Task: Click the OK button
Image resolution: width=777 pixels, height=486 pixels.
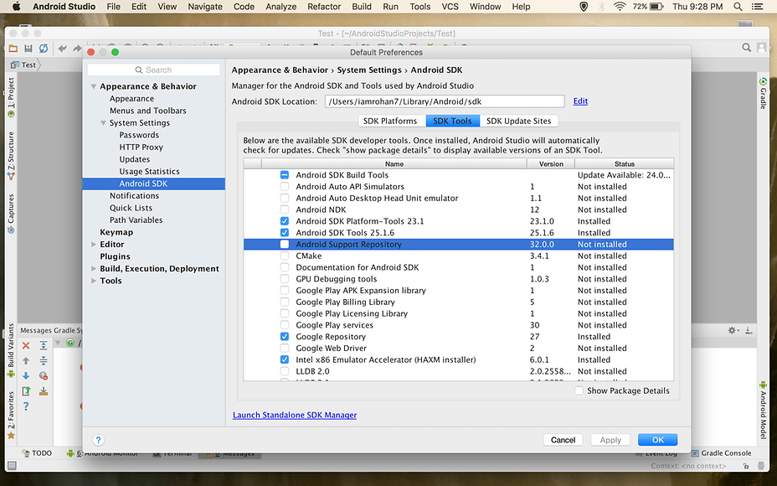Action: point(657,440)
